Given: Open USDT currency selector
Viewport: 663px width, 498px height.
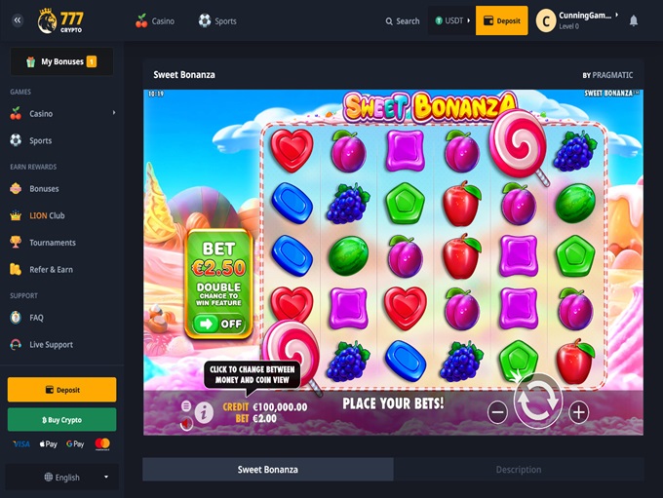Looking at the screenshot, I should 452,20.
